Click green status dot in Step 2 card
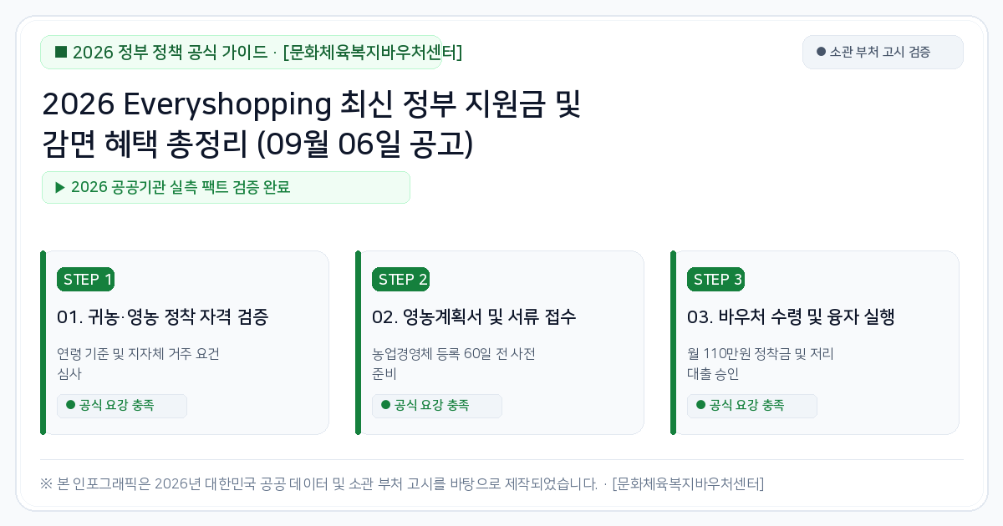Viewport: 1003px width, 526px height. click(385, 405)
